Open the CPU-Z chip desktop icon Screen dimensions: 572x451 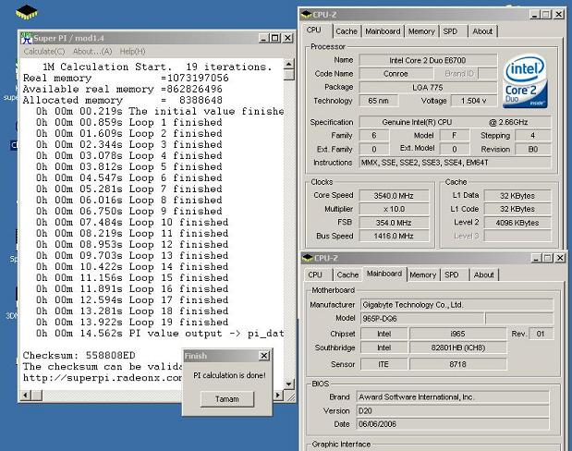(x=27, y=12)
